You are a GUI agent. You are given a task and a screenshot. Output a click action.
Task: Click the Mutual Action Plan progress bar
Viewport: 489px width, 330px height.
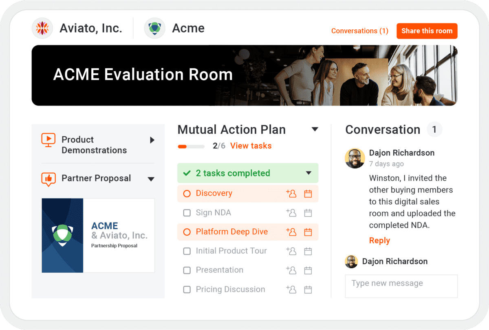(x=191, y=146)
